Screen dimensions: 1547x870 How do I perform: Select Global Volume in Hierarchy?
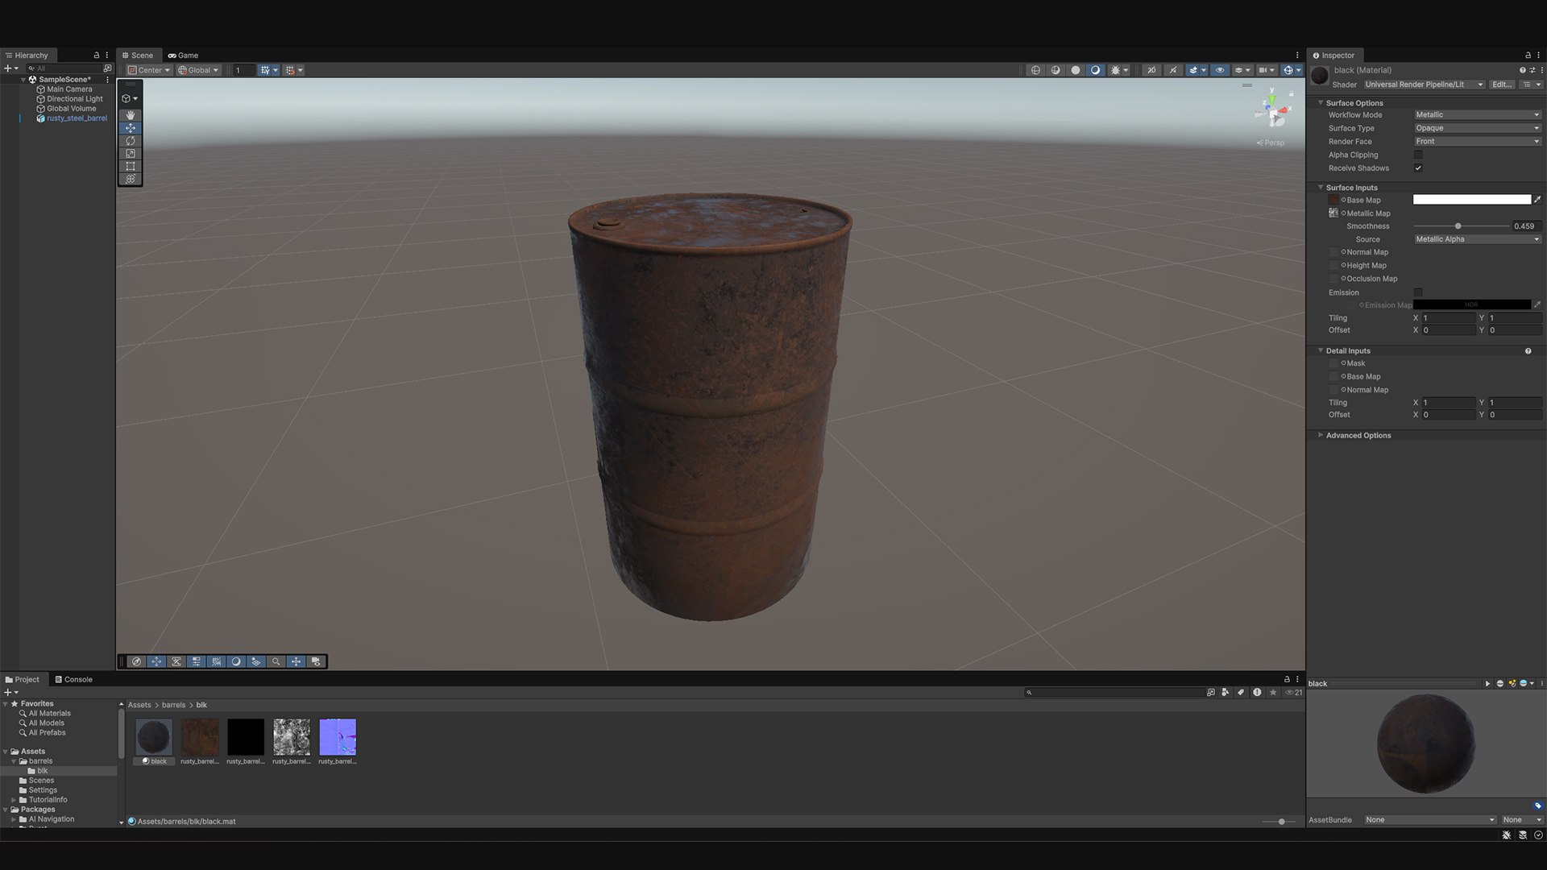coord(71,109)
